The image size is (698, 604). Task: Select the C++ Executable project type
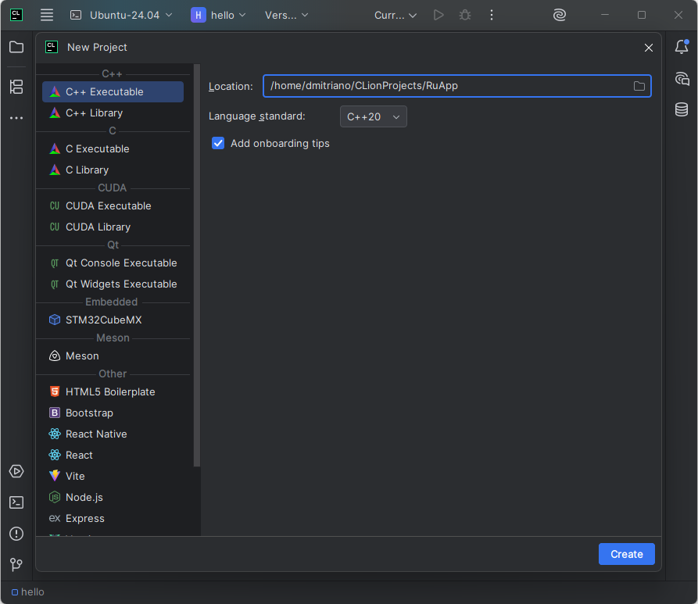pyautogui.click(x=113, y=91)
